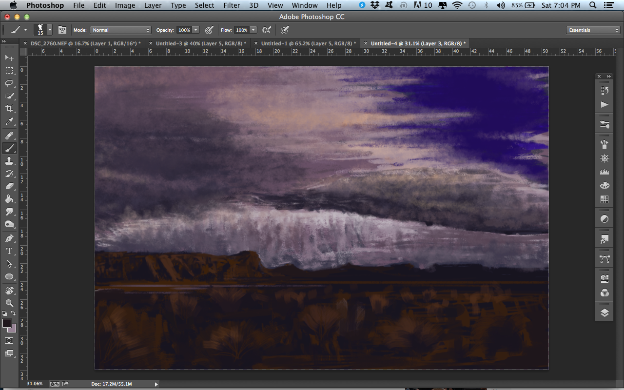Viewport: 624px width, 390px height.
Task: Open the Actions panel play icon
Action: point(604,104)
